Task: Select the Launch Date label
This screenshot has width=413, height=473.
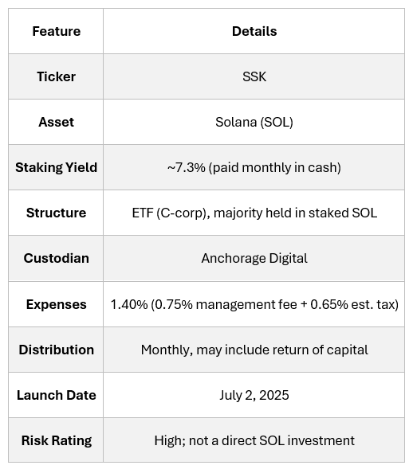Action: [x=56, y=395]
